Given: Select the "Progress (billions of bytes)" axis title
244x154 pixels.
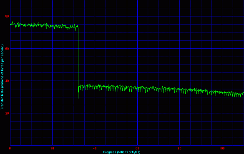Looking at the screenshot, I should pyautogui.click(x=122, y=152).
